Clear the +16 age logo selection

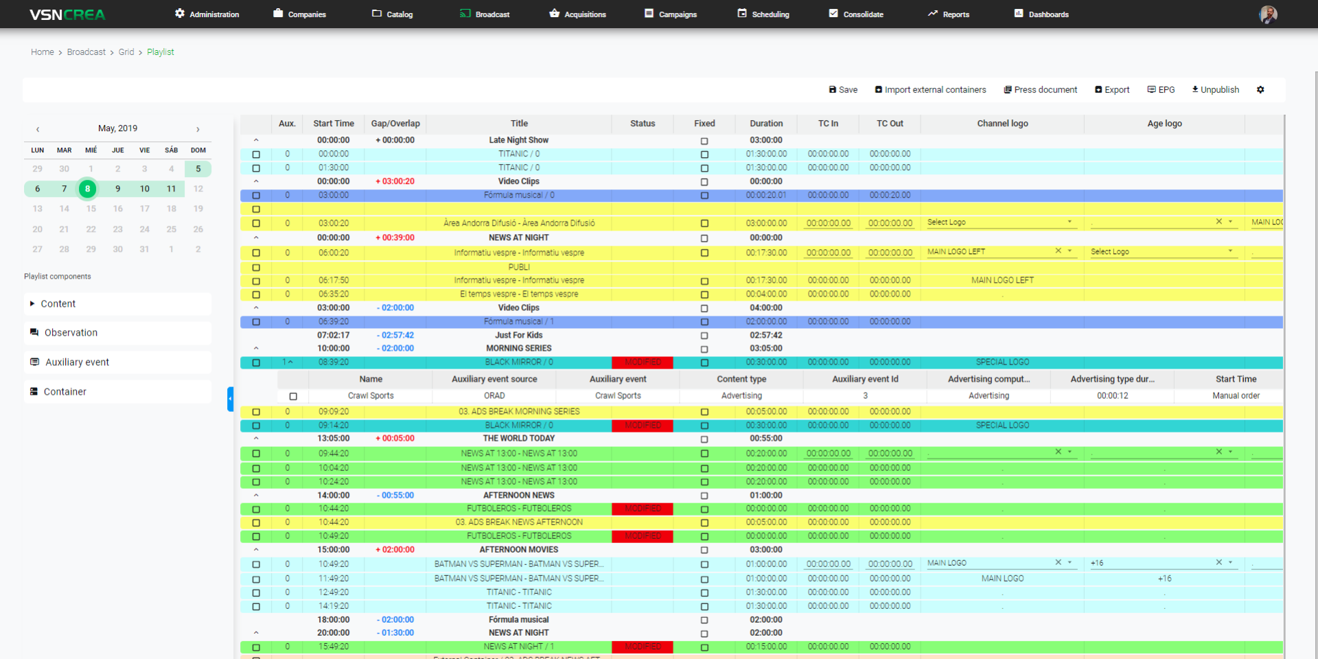pyautogui.click(x=1219, y=562)
